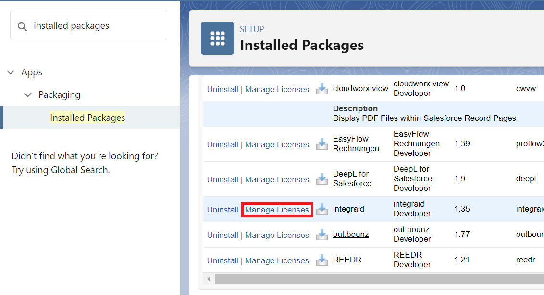Image resolution: width=544 pixels, height=295 pixels.
Task: Uninstall the EasyFlow Rechnungen package
Action: (x=223, y=144)
